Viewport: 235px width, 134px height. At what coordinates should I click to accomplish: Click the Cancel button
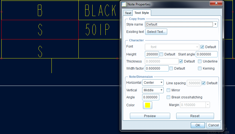(x=213, y=125)
